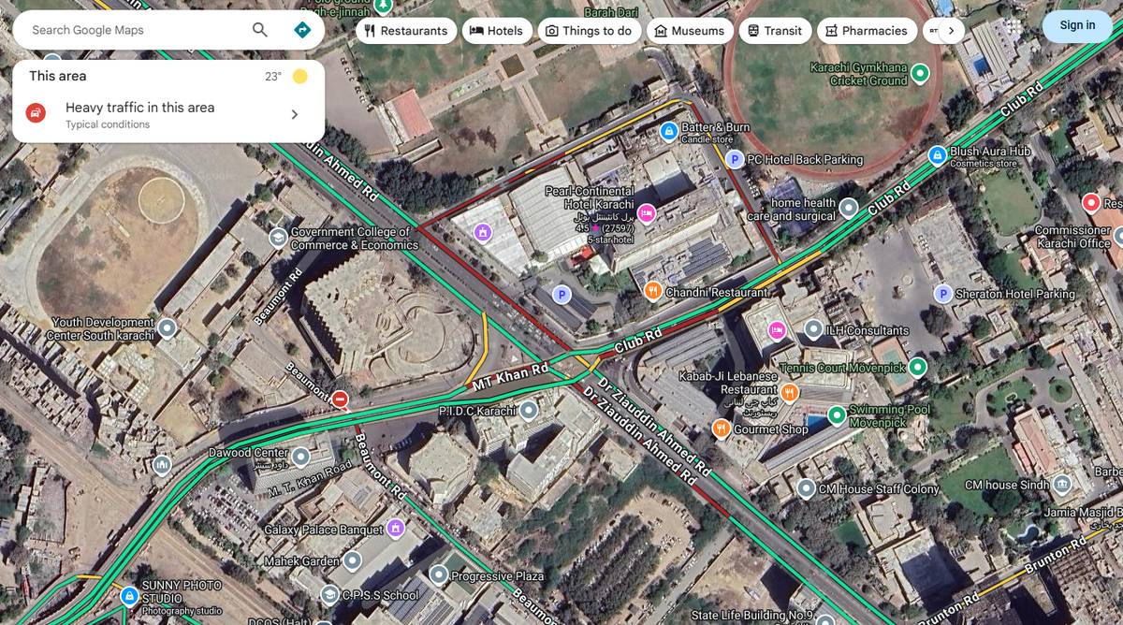This screenshot has width=1123, height=625.
Task: Click the Sheraton Hotel Parking icon
Action: (x=943, y=293)
